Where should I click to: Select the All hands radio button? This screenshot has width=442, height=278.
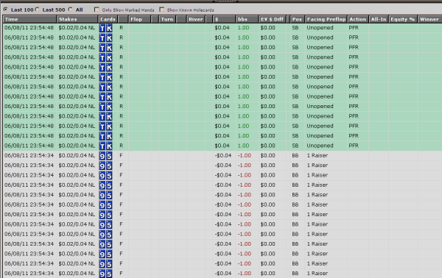71,10
